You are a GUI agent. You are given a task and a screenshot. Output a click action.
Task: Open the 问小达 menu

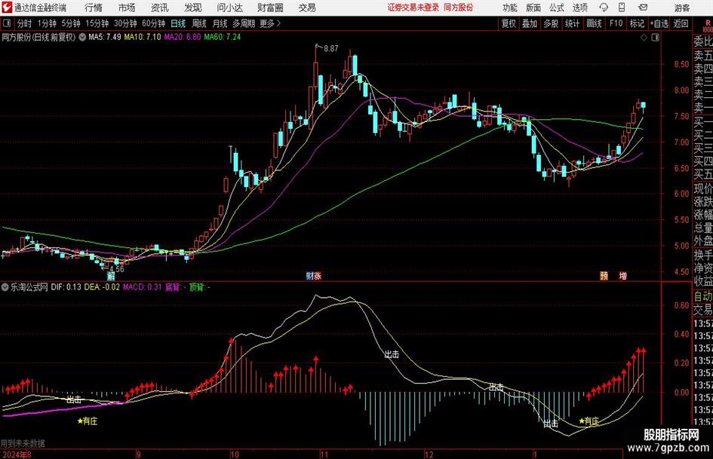pyautogui.click(x=229, y=8)
